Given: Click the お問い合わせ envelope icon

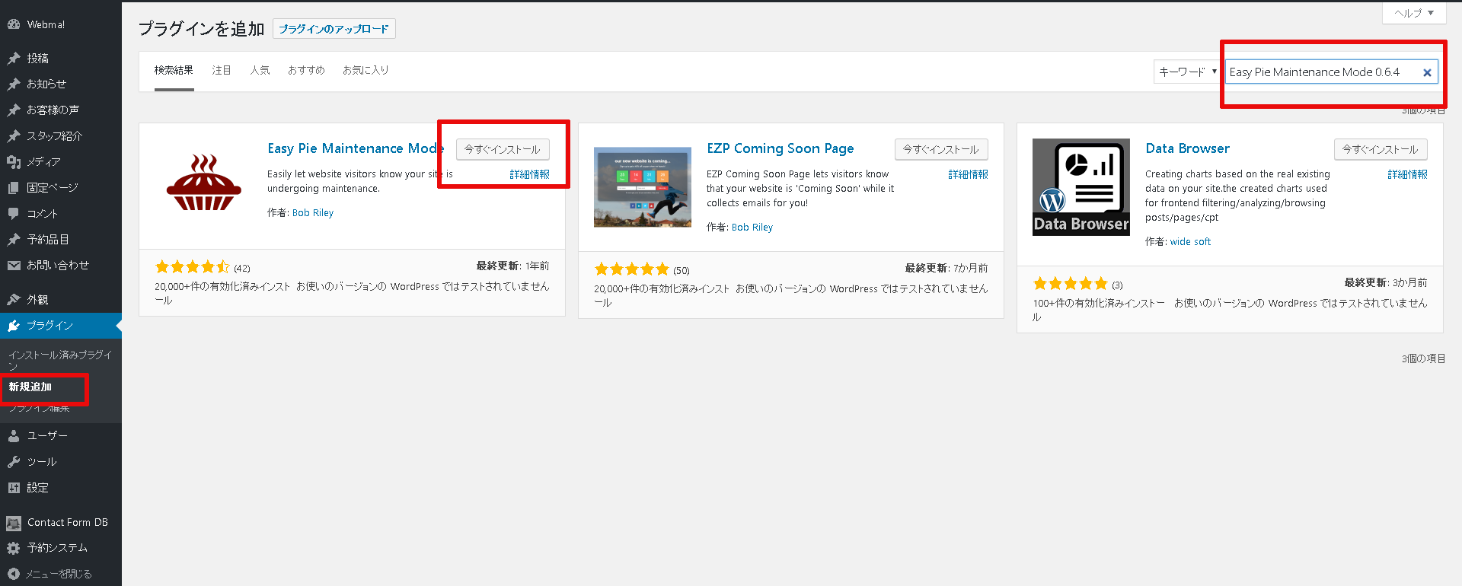Looking at the screenshot, I should [x=13, y=266].
